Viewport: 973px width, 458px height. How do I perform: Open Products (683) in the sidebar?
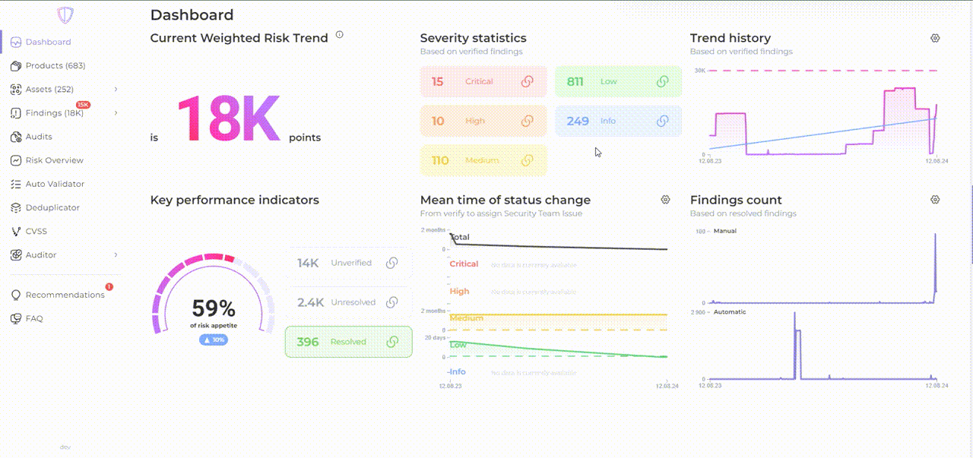[x=55, y=66]
